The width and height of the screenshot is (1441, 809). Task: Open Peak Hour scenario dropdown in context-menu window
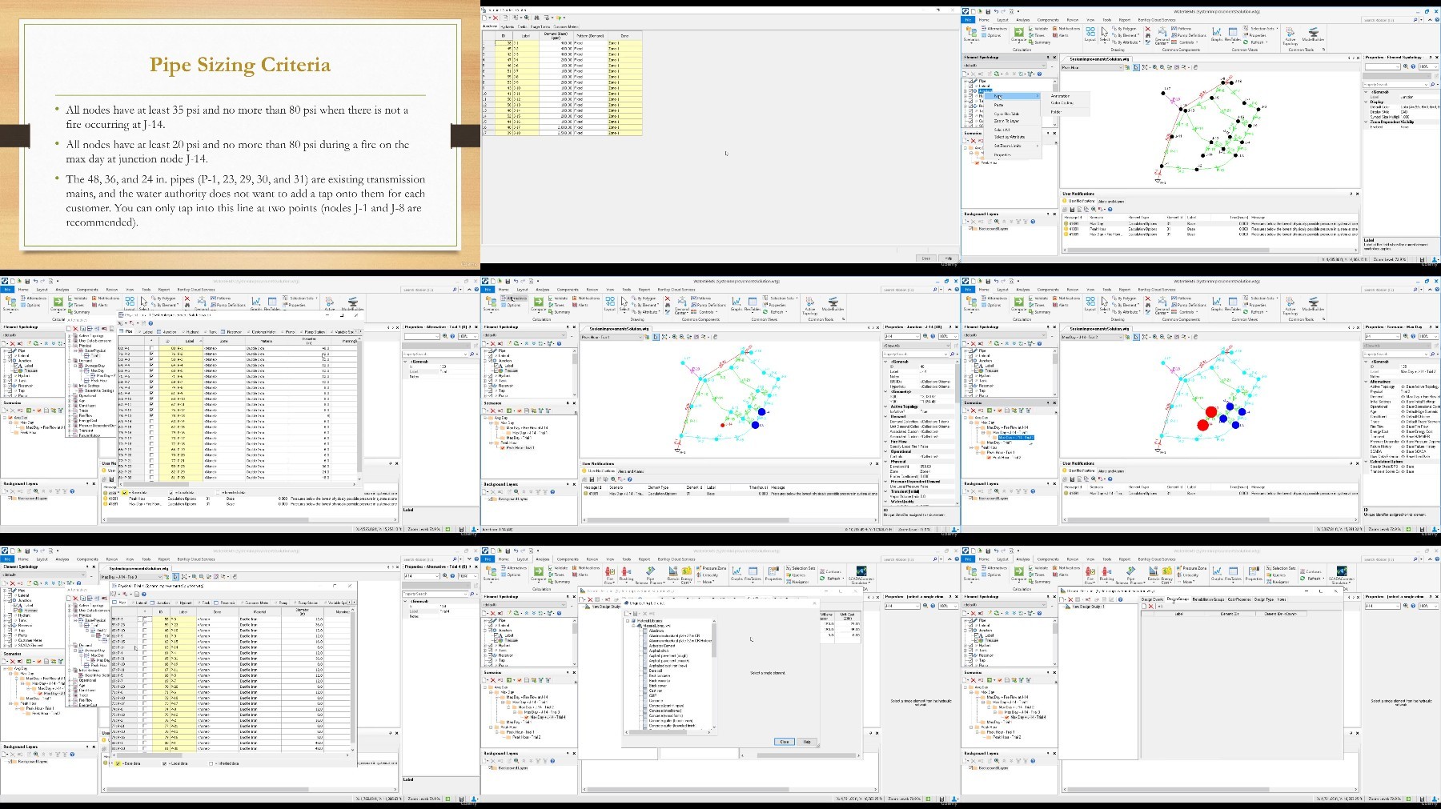pos(1120,67)
